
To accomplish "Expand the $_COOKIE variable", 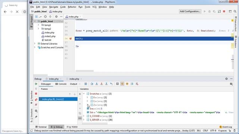I will point(84,116).
